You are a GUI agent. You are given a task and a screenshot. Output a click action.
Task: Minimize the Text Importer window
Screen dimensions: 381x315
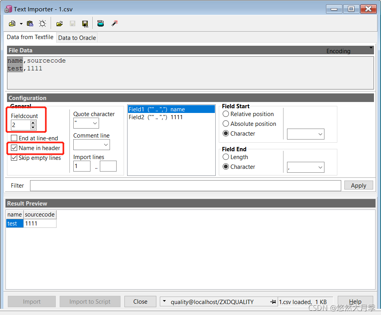(334, 9)
